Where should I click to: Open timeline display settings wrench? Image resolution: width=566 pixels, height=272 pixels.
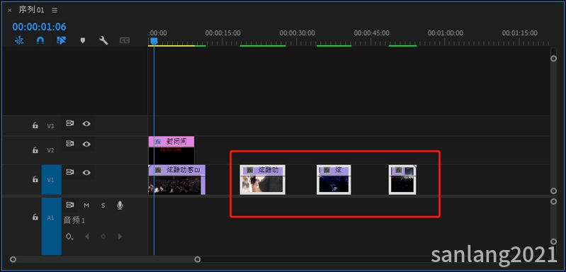[x=103, y=40]
